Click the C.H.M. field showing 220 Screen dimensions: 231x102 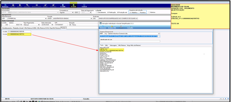(x=5, y=25)
